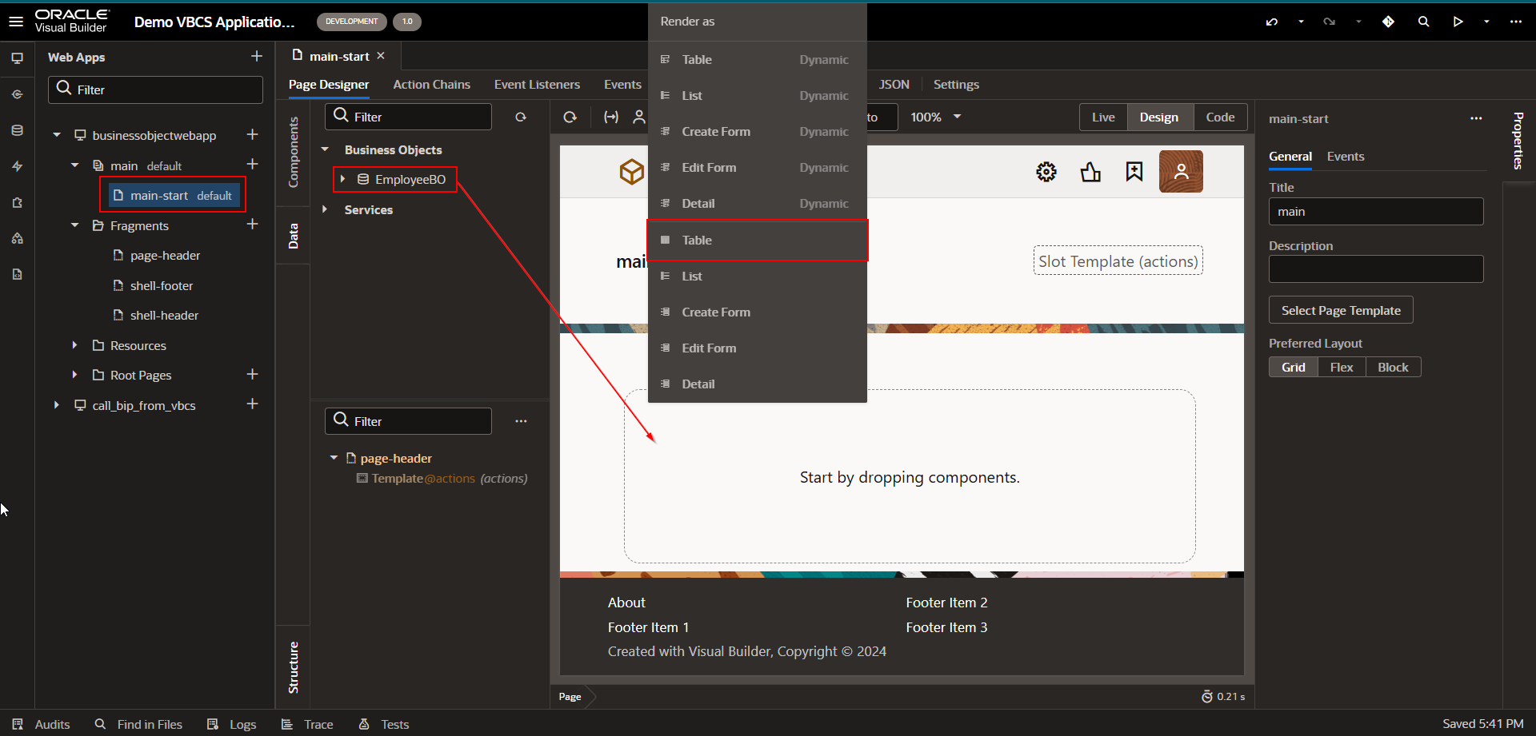The height and width of the screenshot is (736, 1536).
Task: Set preferred layout to Block
Action: pyautogui.click(x=1393, y=367)
